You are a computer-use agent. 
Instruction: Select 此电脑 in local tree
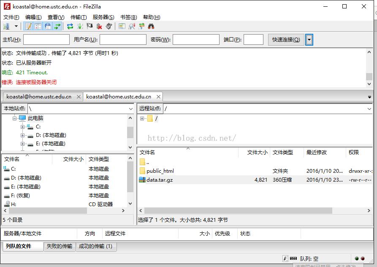pos(35,118)
